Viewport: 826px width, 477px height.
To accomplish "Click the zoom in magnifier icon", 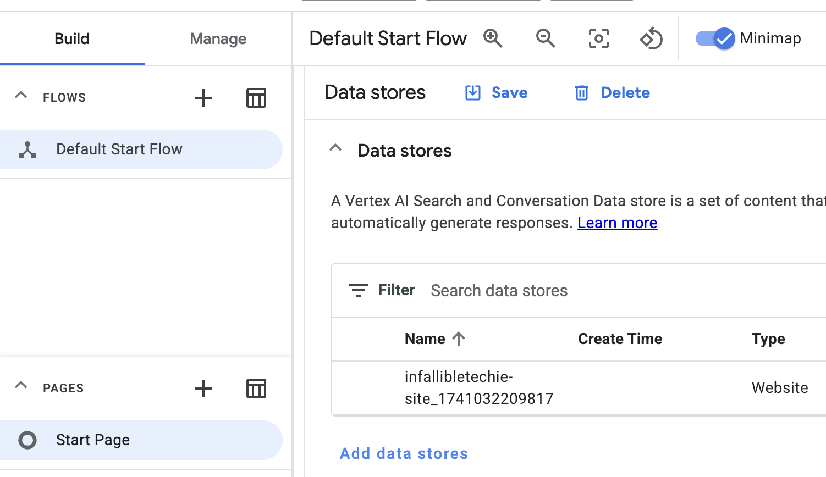I will (x=493, y=38).
